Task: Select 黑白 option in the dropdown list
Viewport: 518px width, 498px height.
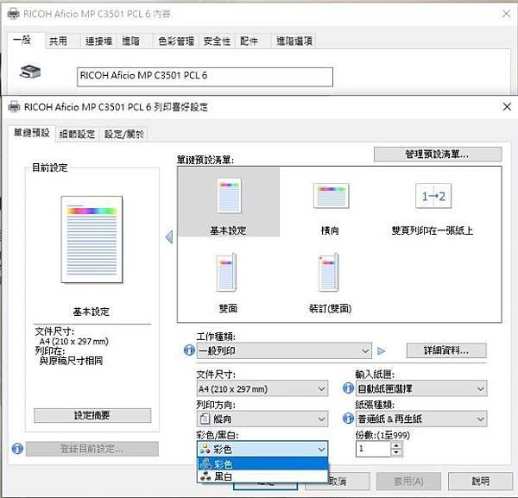Action: coord(262,476)
